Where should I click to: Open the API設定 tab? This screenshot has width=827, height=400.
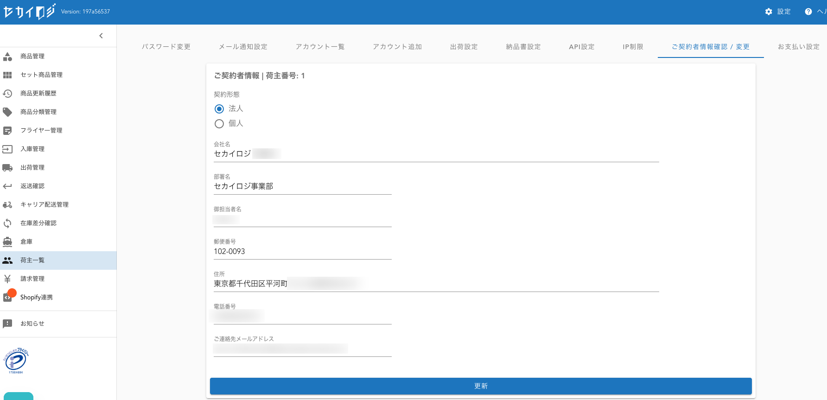point(581,47)
